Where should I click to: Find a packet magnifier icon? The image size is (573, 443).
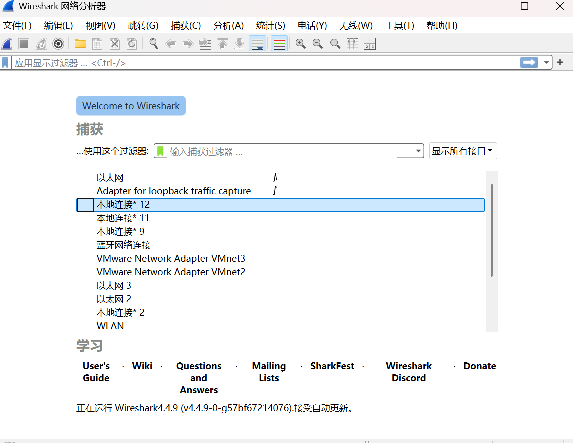[x=154, y=44]
